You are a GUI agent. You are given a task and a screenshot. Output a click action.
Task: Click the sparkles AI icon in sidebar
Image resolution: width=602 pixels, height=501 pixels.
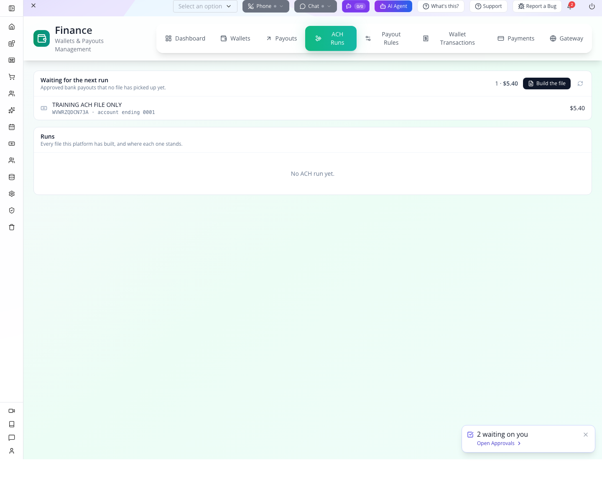click(x=12, y=110)
